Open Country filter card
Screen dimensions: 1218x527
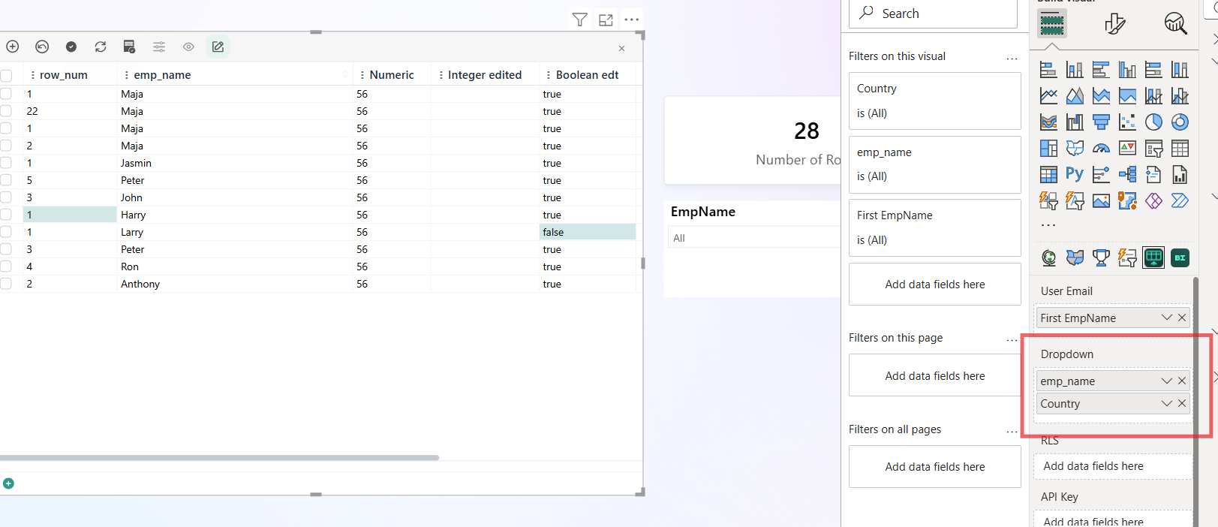pos(934,101)
